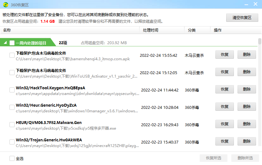
Task: Click timestamp 2022-02-23 16:29:43
Action: click(x=160, y=125)
